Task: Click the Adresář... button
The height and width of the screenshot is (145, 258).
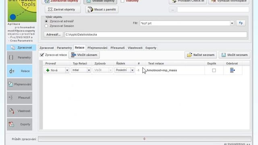Action: coord(53,35)
